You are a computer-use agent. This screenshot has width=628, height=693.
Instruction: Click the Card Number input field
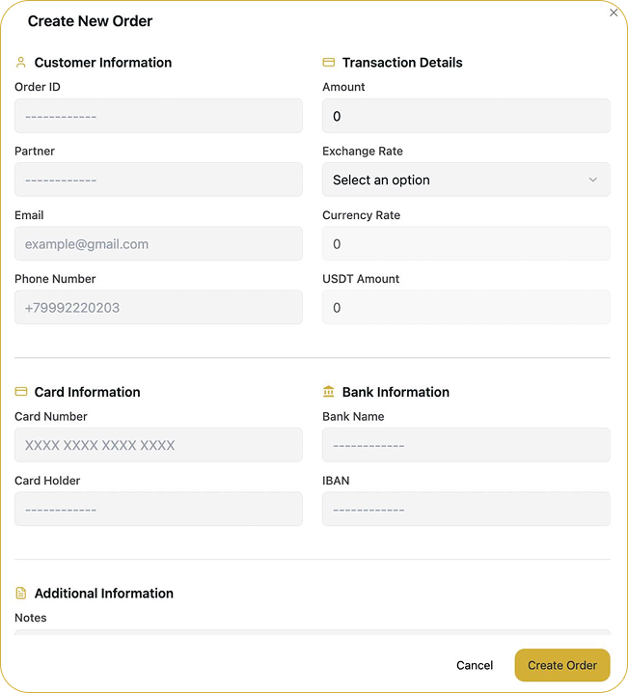pos(158,445)
